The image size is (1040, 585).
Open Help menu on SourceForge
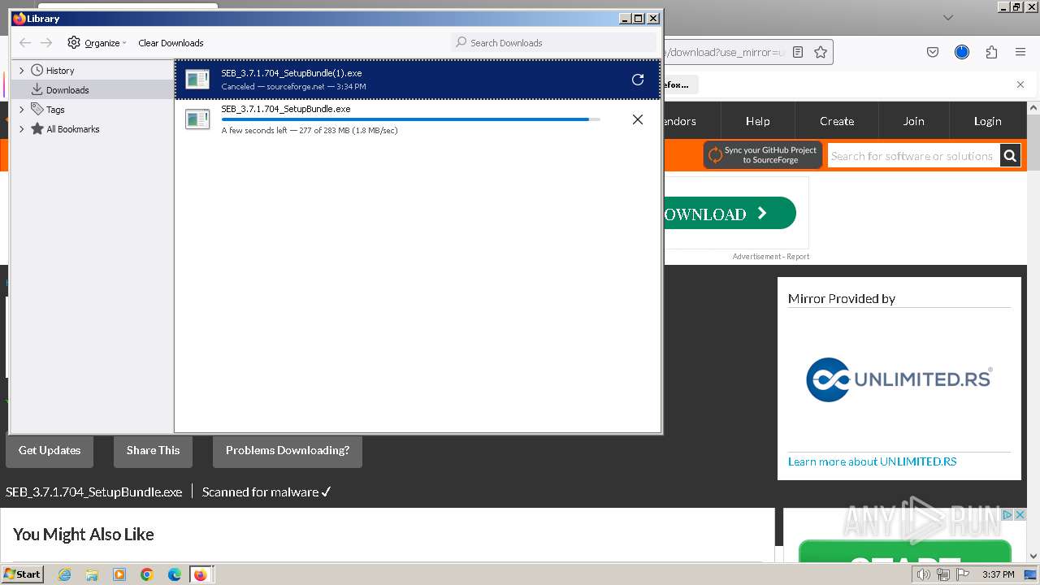pos(757,121)
